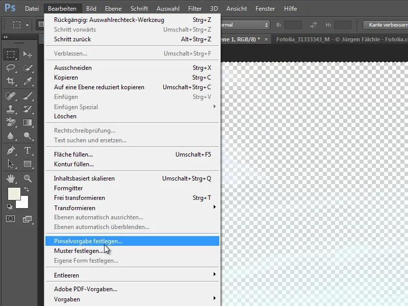Click the swap width and height icon

[314, 24]
